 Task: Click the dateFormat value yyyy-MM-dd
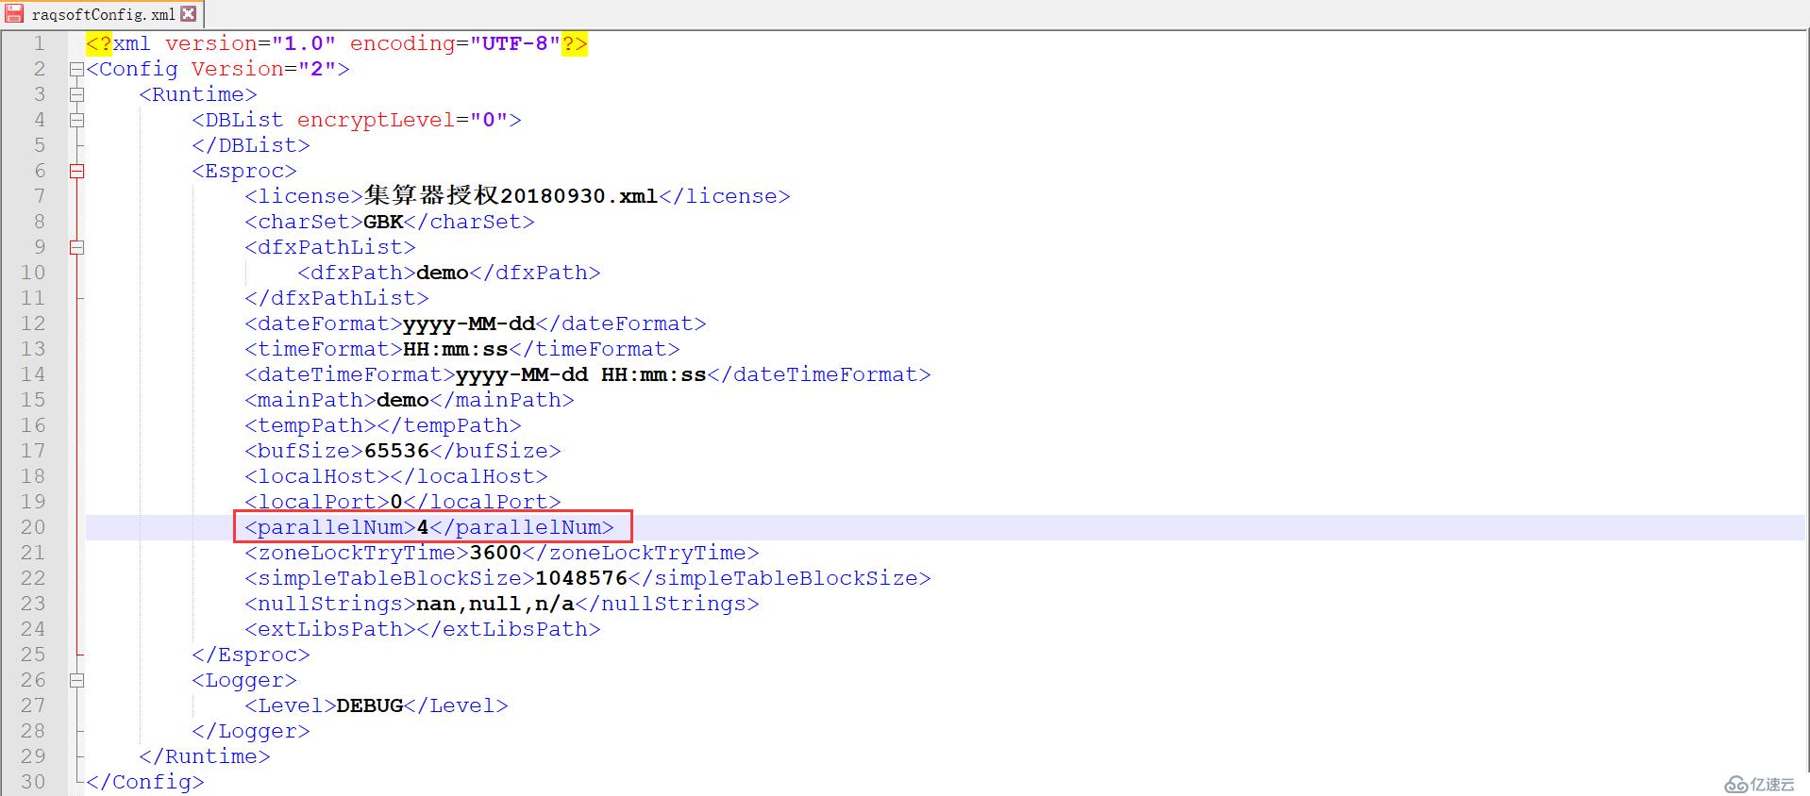469,323
